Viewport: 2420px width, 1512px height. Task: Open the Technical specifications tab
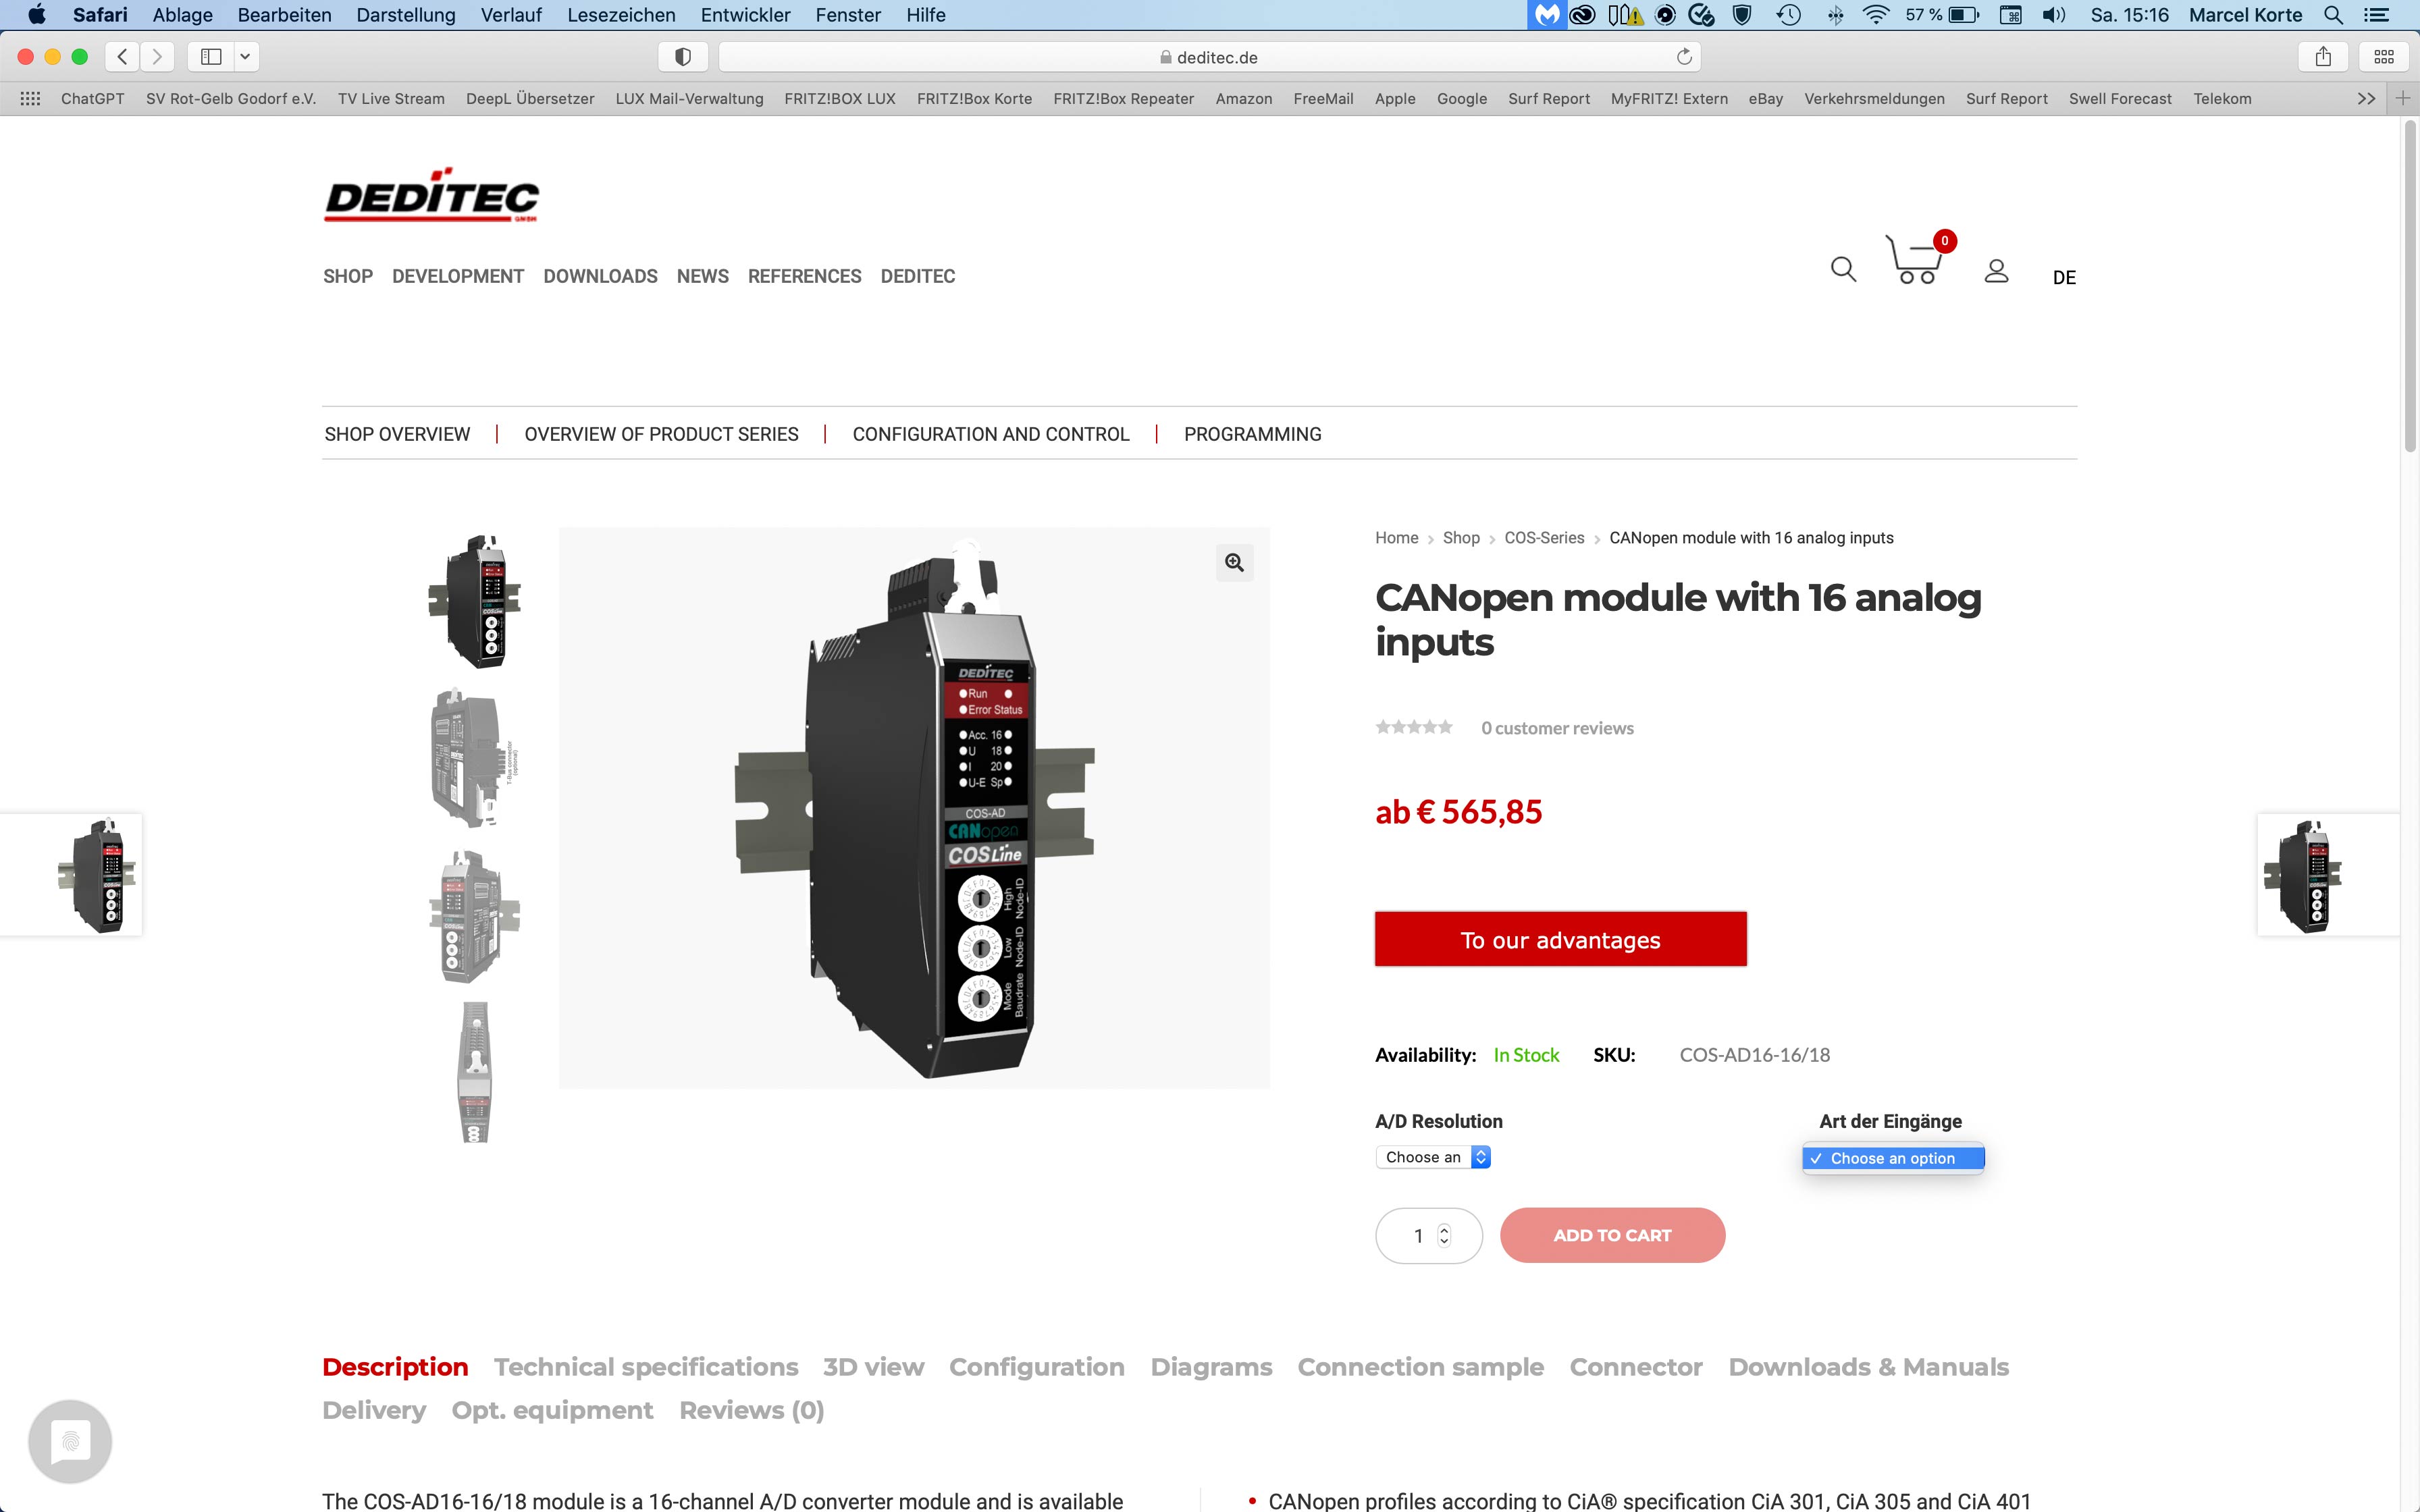[646, 1367]
